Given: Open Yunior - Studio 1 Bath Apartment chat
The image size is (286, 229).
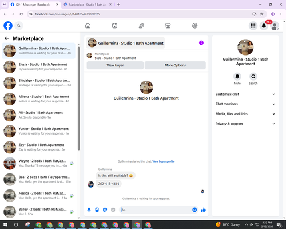Looking at the screenshot, I should pyautogui.click(x=38, y=131).
